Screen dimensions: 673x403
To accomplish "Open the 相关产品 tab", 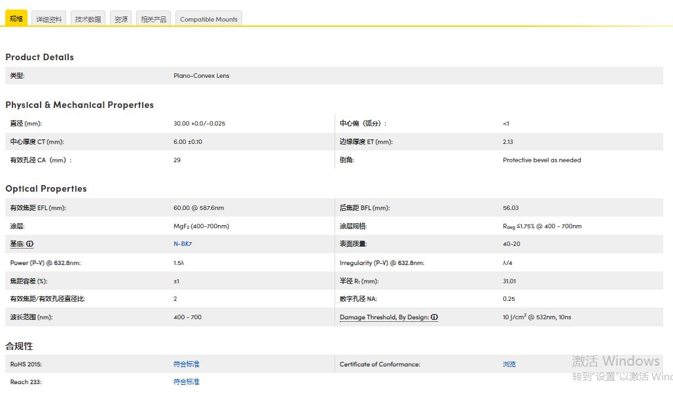I will 154,20.
